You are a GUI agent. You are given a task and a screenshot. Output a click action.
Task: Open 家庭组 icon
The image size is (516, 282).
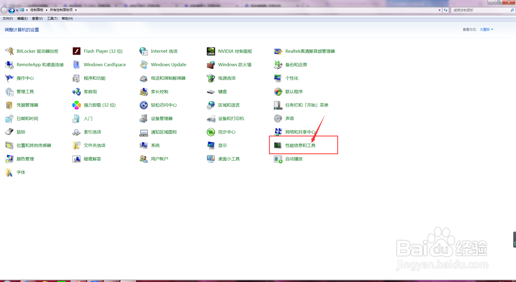pyautogui.click(x=77, y=91)
